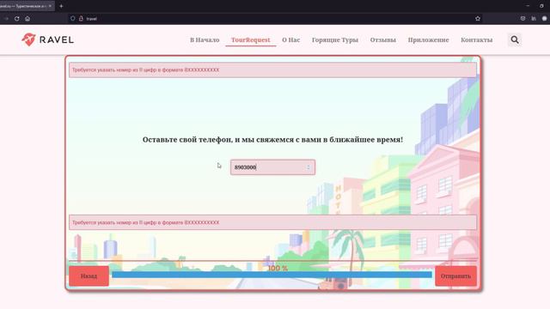Viewport: 550px width, 309px height.
Task: Go to В Начало menu item
Action: (205, 40)
